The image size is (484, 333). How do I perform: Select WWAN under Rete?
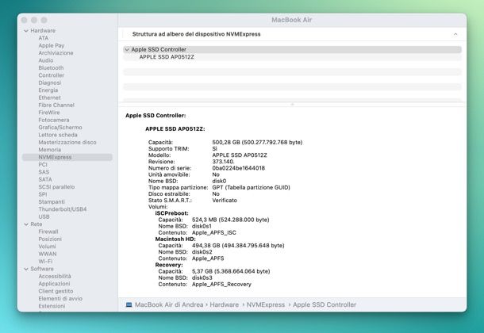pyautogui.click(x=48, y=254)
